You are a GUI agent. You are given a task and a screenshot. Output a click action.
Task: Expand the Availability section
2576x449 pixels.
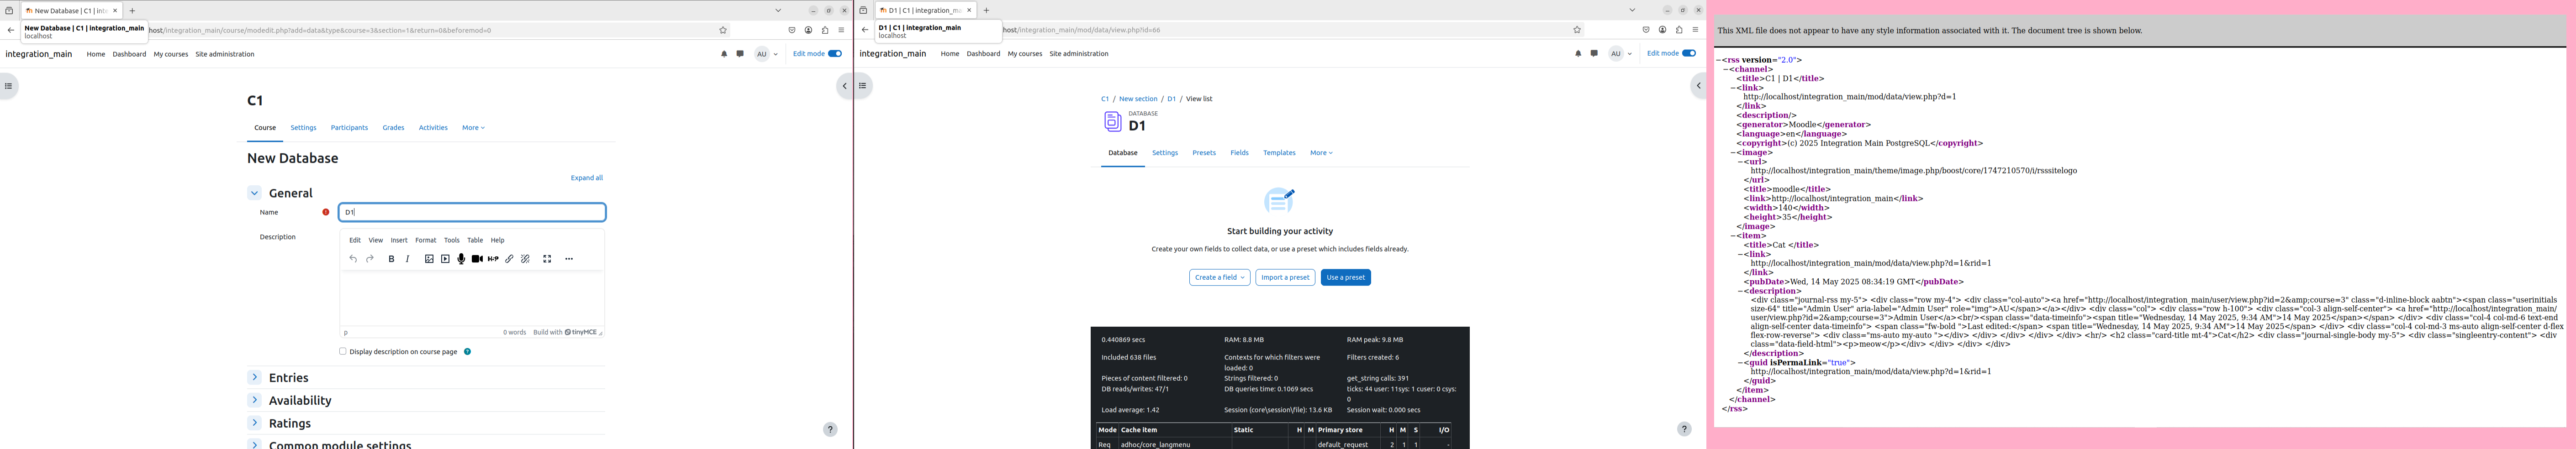[254, 400]
